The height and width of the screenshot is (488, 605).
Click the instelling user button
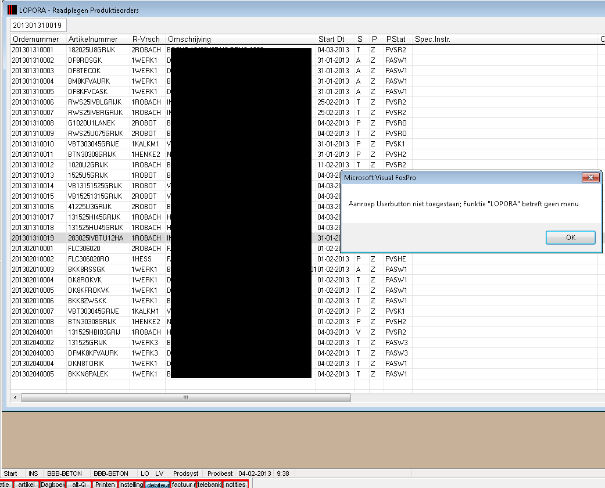tap(131, 485)
